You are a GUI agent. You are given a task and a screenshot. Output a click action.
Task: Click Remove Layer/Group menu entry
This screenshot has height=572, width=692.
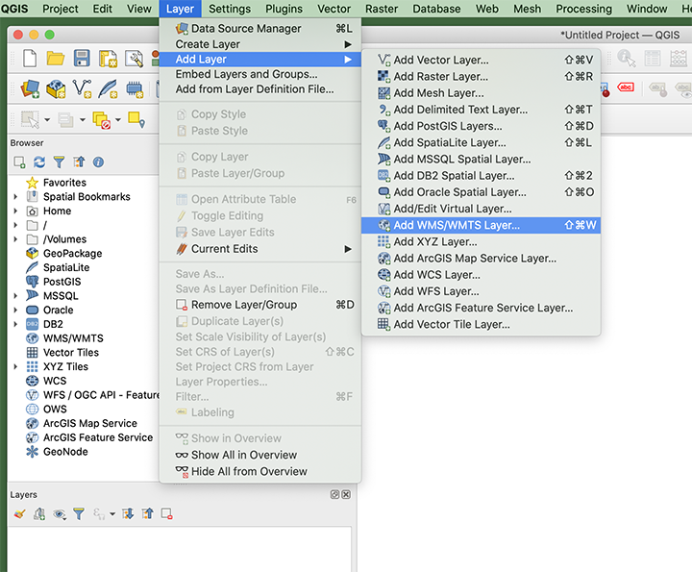click(259, 305)
